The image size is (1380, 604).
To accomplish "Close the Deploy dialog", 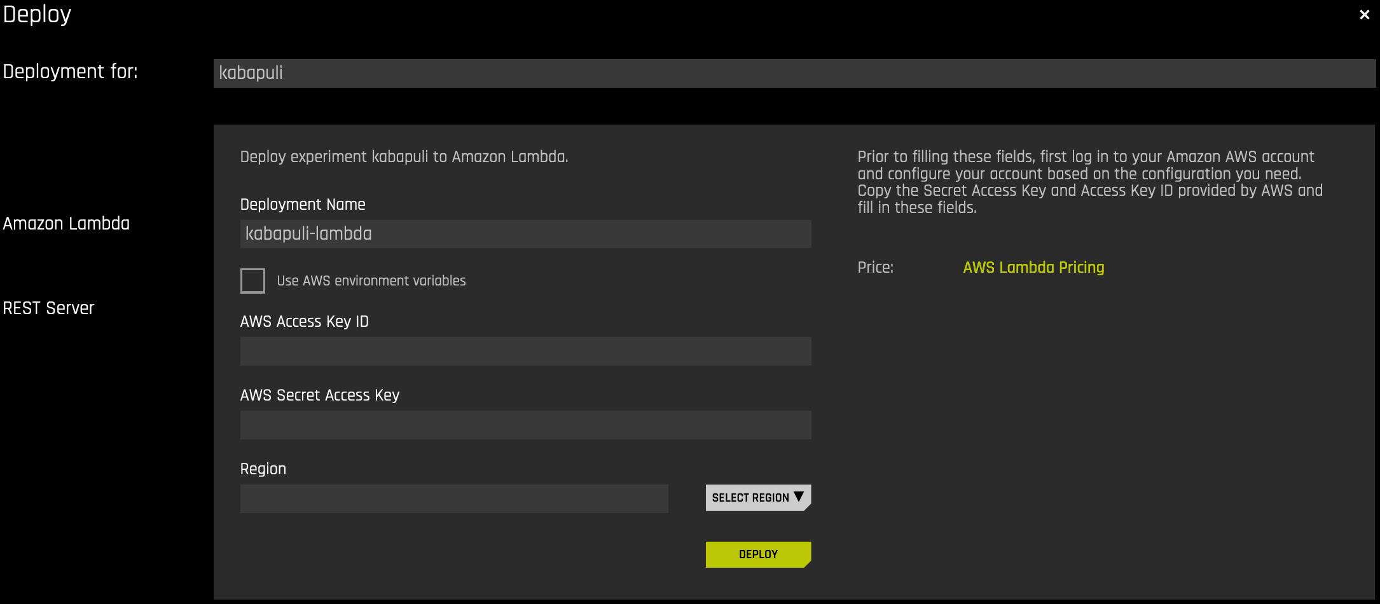I will (x=1363, y=14).
